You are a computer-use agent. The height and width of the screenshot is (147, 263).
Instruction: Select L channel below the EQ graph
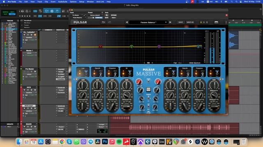point(144,63)
